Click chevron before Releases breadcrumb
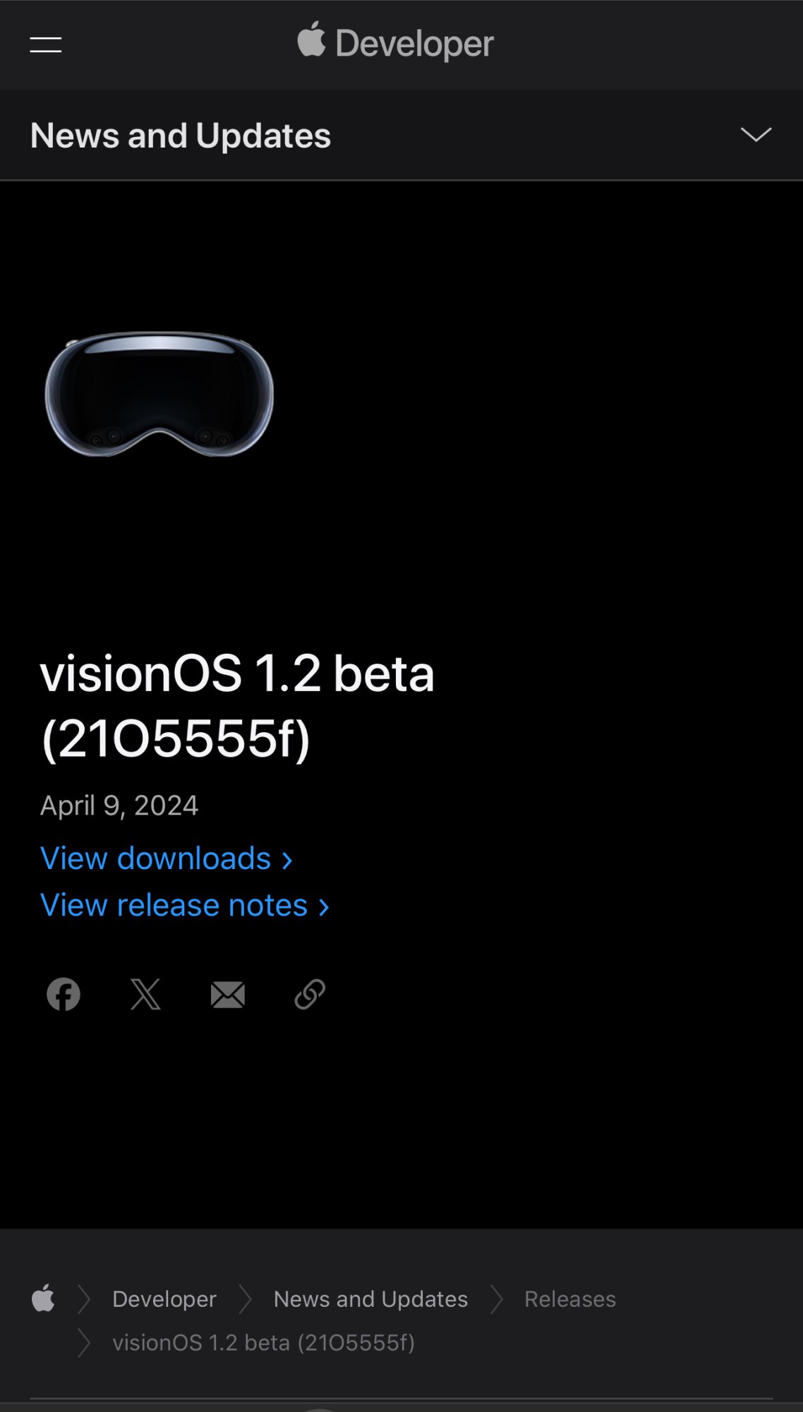803x1412 pixels. 497,1299
